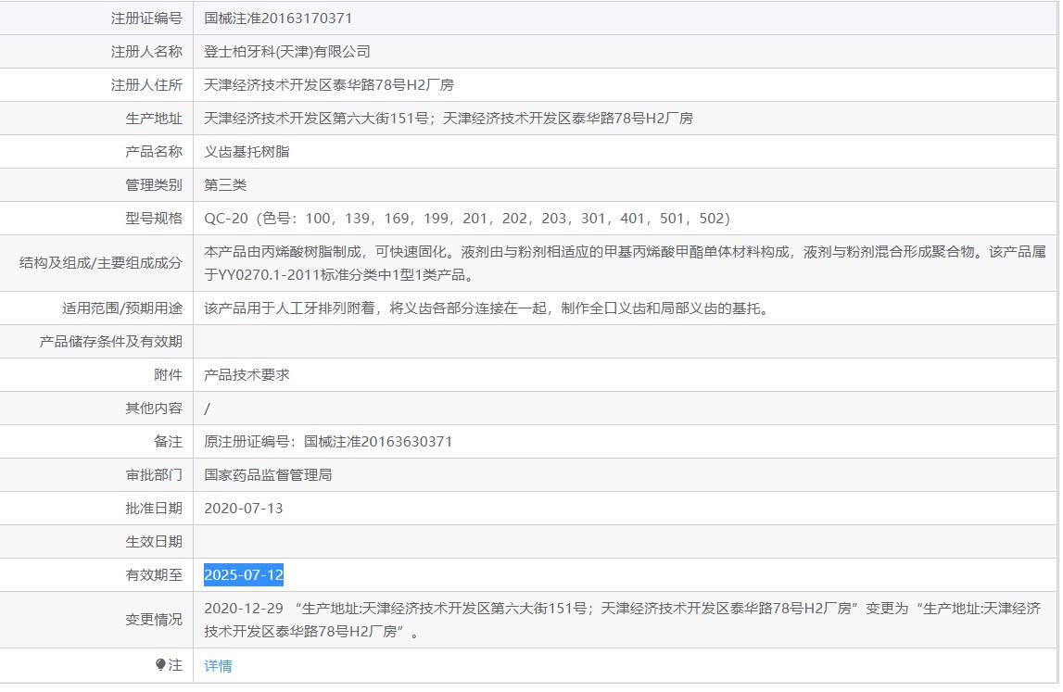This screenshot has width=1063, height=692.
Task: Click the 型号规格 label
Action: pyautogui.click(x=154, y=219)
